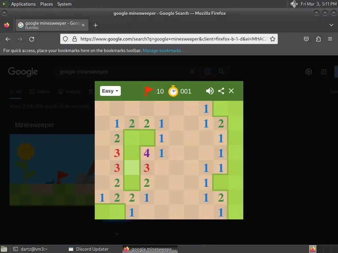This screenshot has height=253, width=338.
Task: Open the Firefox extensions menu
Action: pyautogui.click(x=318, y=39)
